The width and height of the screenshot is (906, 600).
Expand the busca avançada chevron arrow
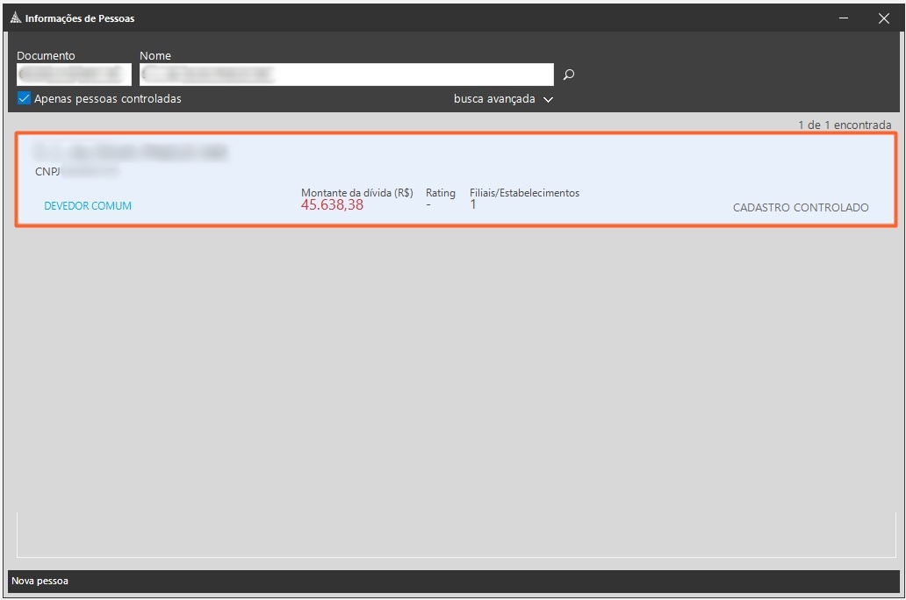(549, 100)
